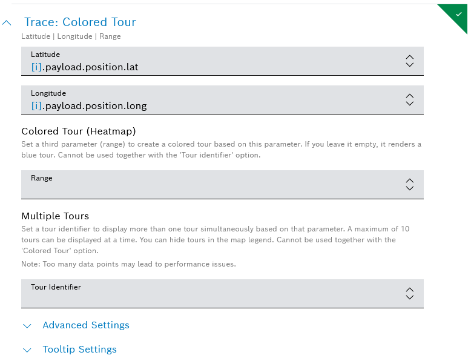
Task: Click the Range selector arrows icon
Action: tap(410, 184)
